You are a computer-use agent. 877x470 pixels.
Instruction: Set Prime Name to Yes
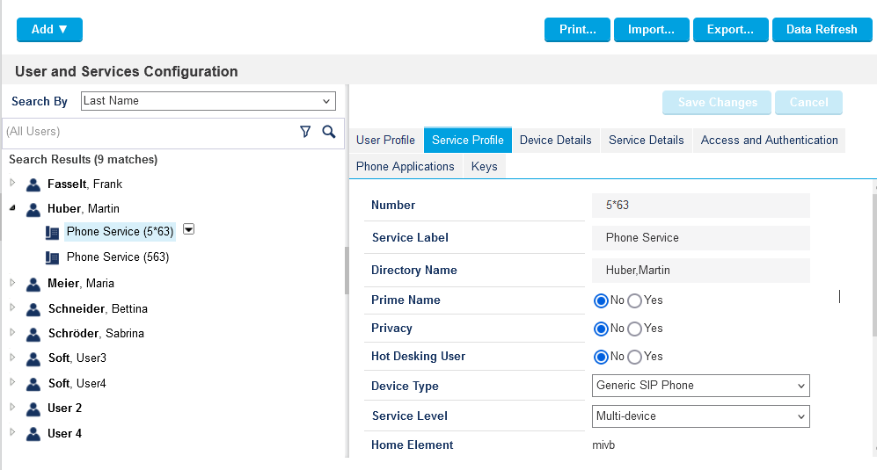point(634,300)
